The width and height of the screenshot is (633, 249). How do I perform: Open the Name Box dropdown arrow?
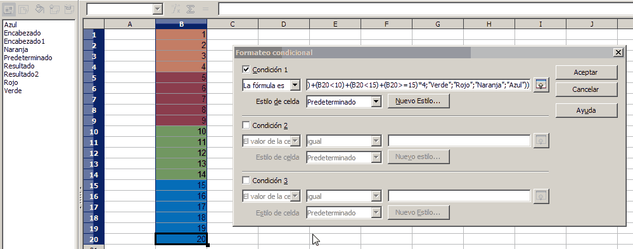click(157, 9)
